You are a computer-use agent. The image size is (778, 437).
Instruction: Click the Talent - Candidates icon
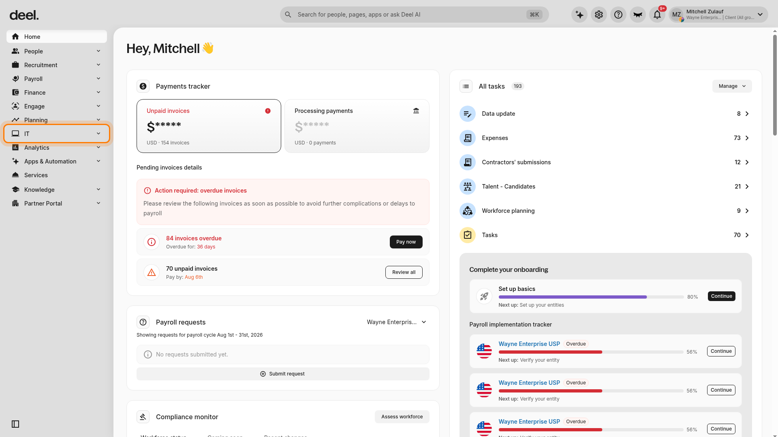468,187
